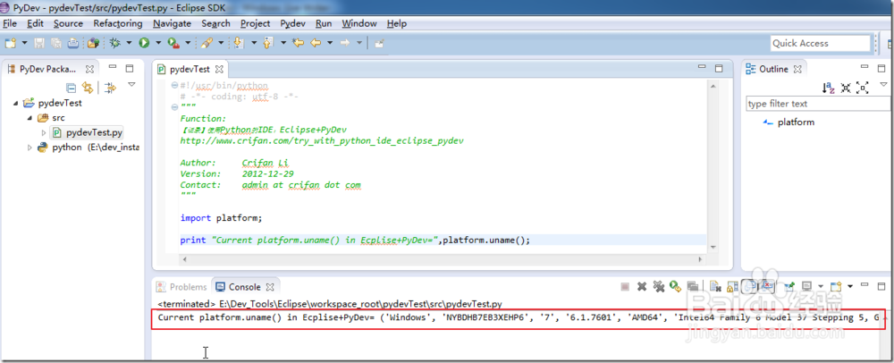This screenshot has height=363, width=894.
Task: Collapse all in PyDev Package Explorer
Action: click(71, 88)
